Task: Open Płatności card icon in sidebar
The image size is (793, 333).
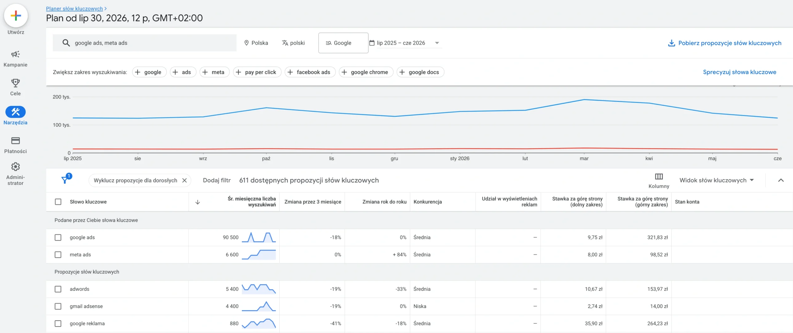Action: (15, 141)
